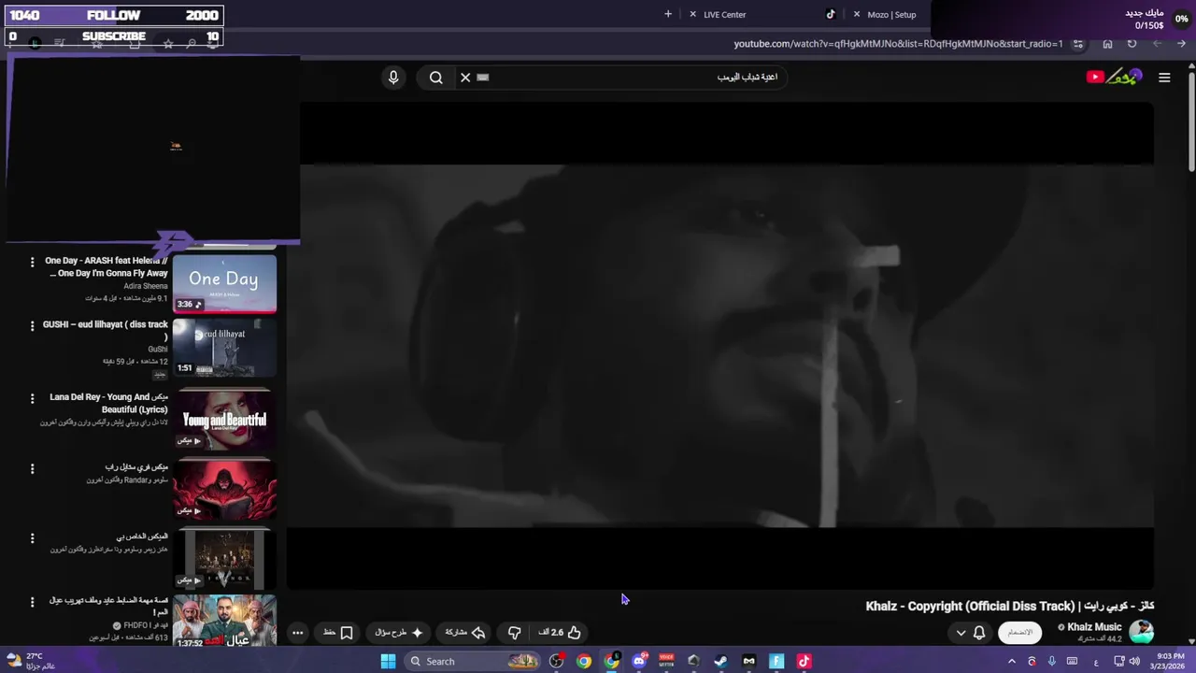
Task: Click the voice search microphone icon
Action: (x=393, y=78)
